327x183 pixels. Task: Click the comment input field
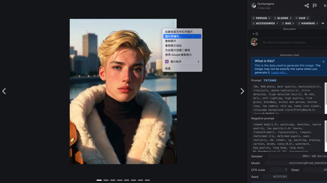(294, 42)
